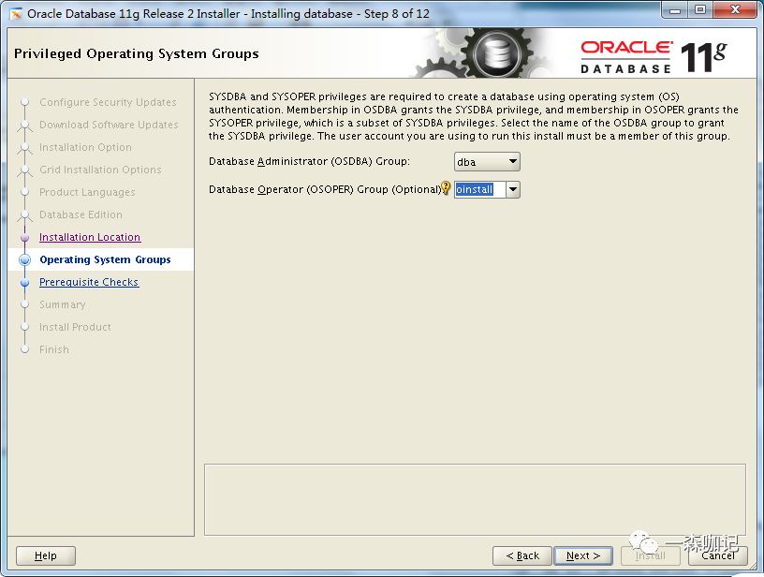Click the Download Software Updates step
Screen dimensions: 764x577
pyautogui.click(x=109, y=125)
